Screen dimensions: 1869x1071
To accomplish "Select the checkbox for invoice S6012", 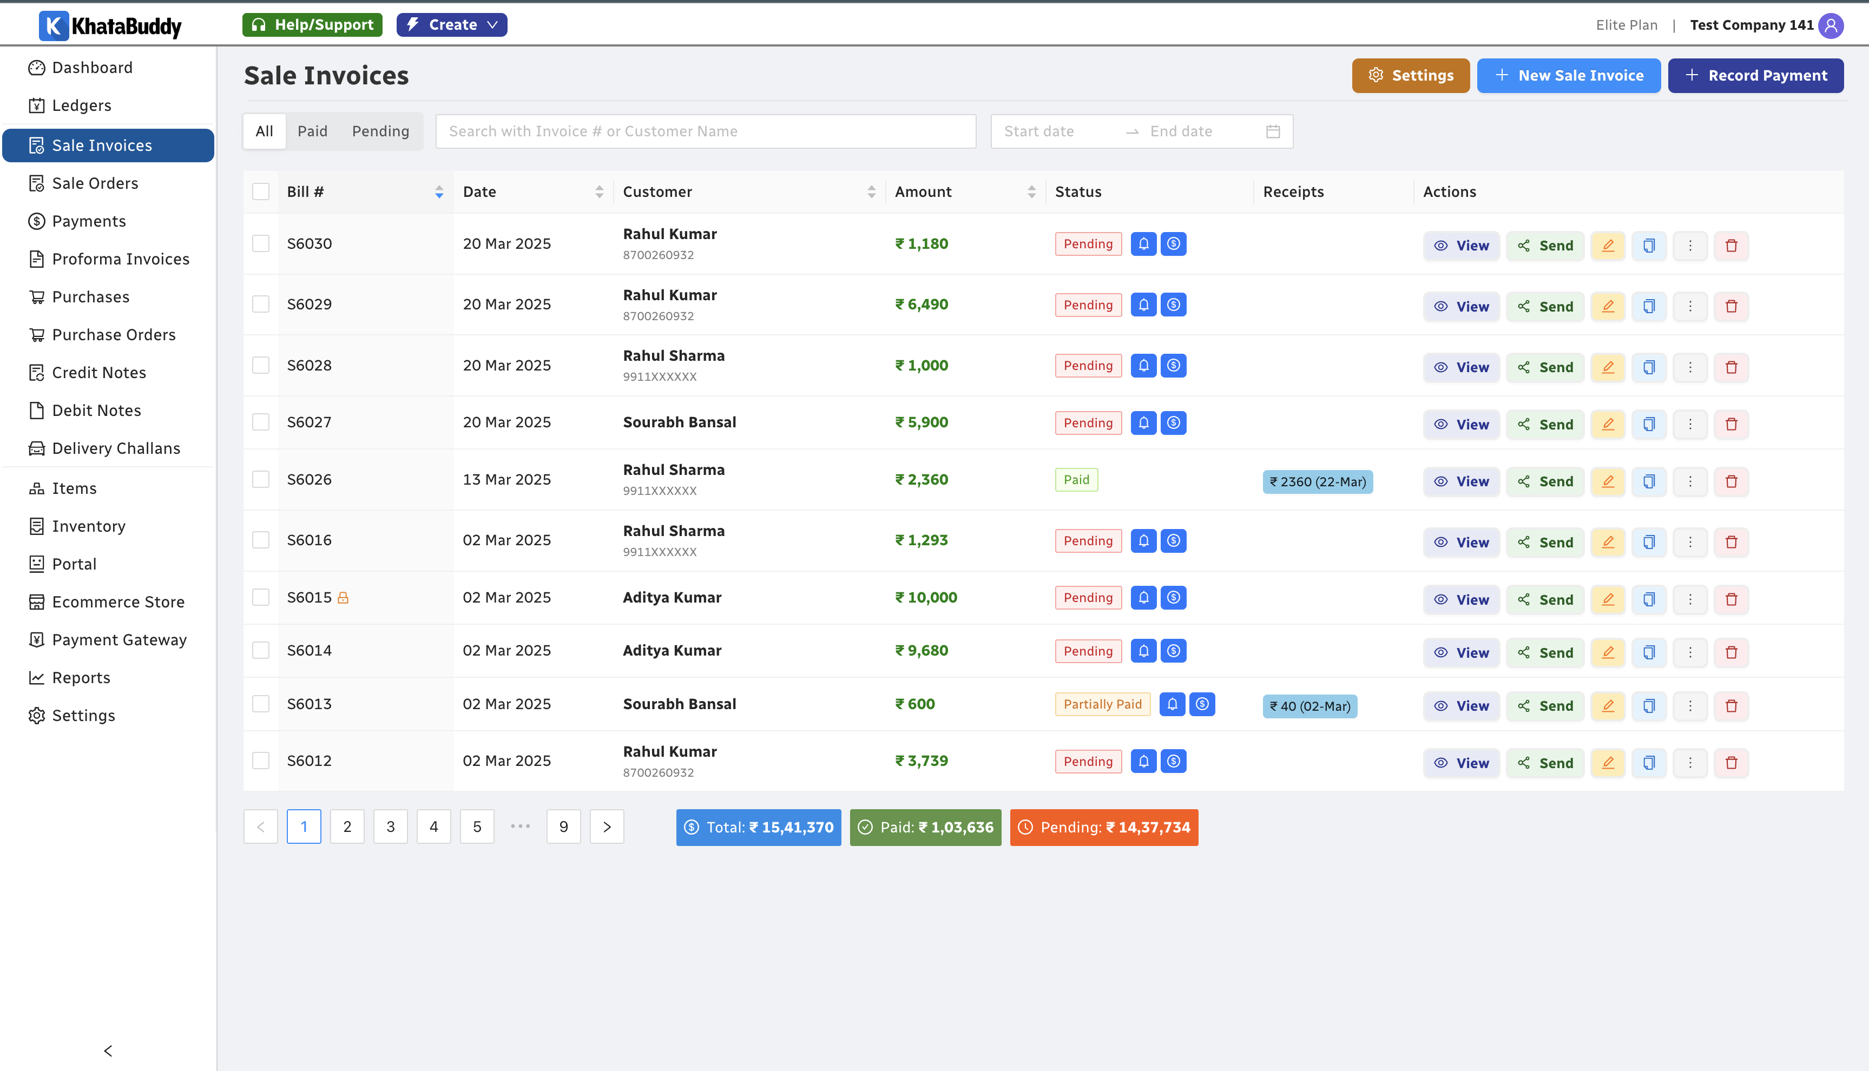I will tap(260, 761).
